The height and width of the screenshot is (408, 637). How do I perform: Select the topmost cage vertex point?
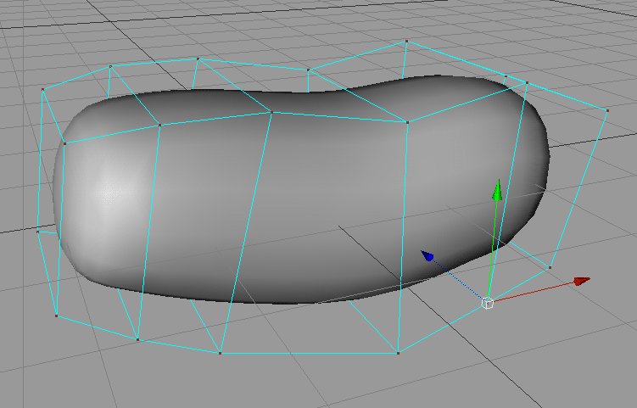coord(407,41)
